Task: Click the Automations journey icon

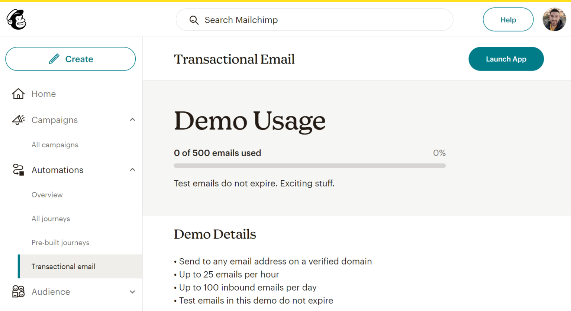Action: click(18, 170)
